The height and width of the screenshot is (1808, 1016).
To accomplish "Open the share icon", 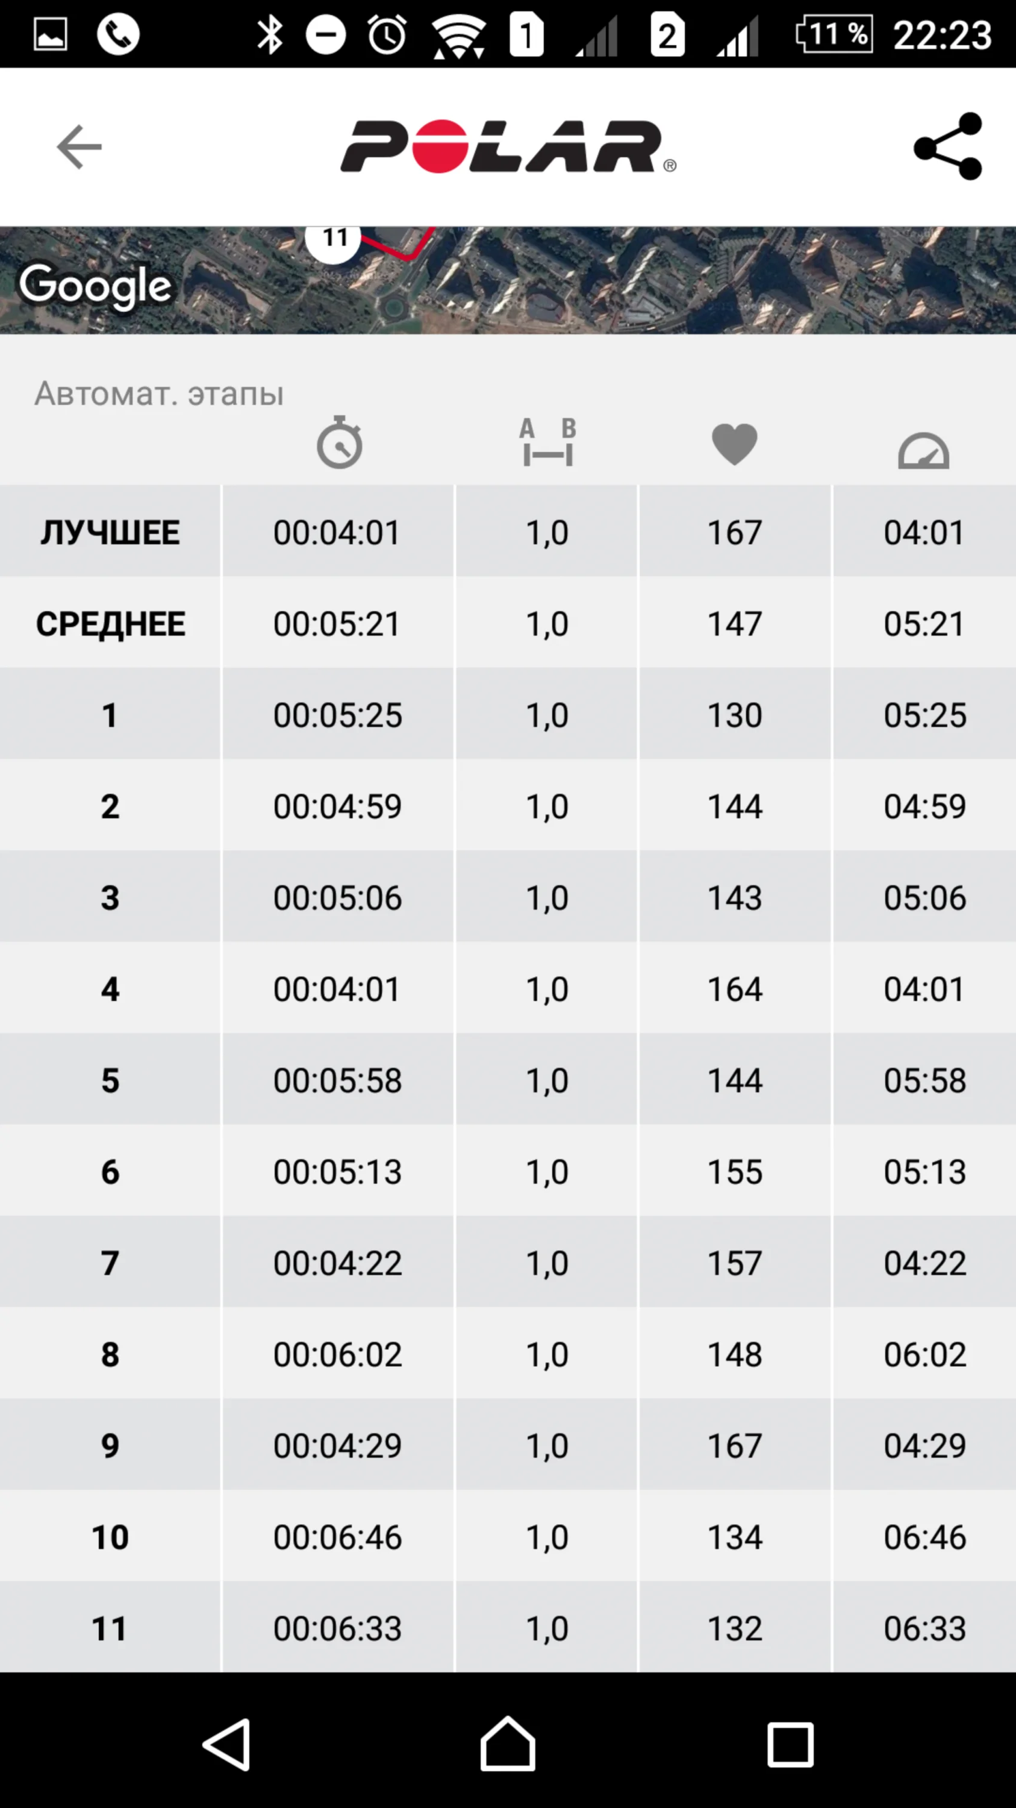I will click(x=948, y=146).
